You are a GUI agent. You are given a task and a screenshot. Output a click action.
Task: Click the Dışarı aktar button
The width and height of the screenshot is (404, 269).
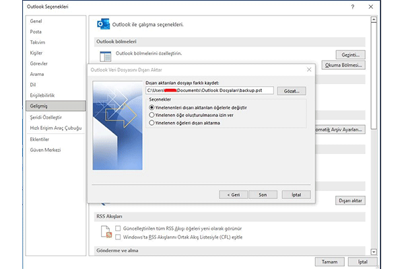pos(350,200)
